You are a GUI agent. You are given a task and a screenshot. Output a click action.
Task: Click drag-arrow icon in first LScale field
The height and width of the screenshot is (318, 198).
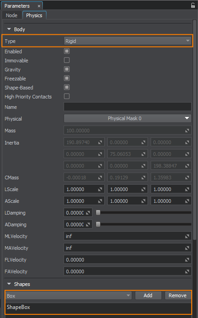[100, 189]
